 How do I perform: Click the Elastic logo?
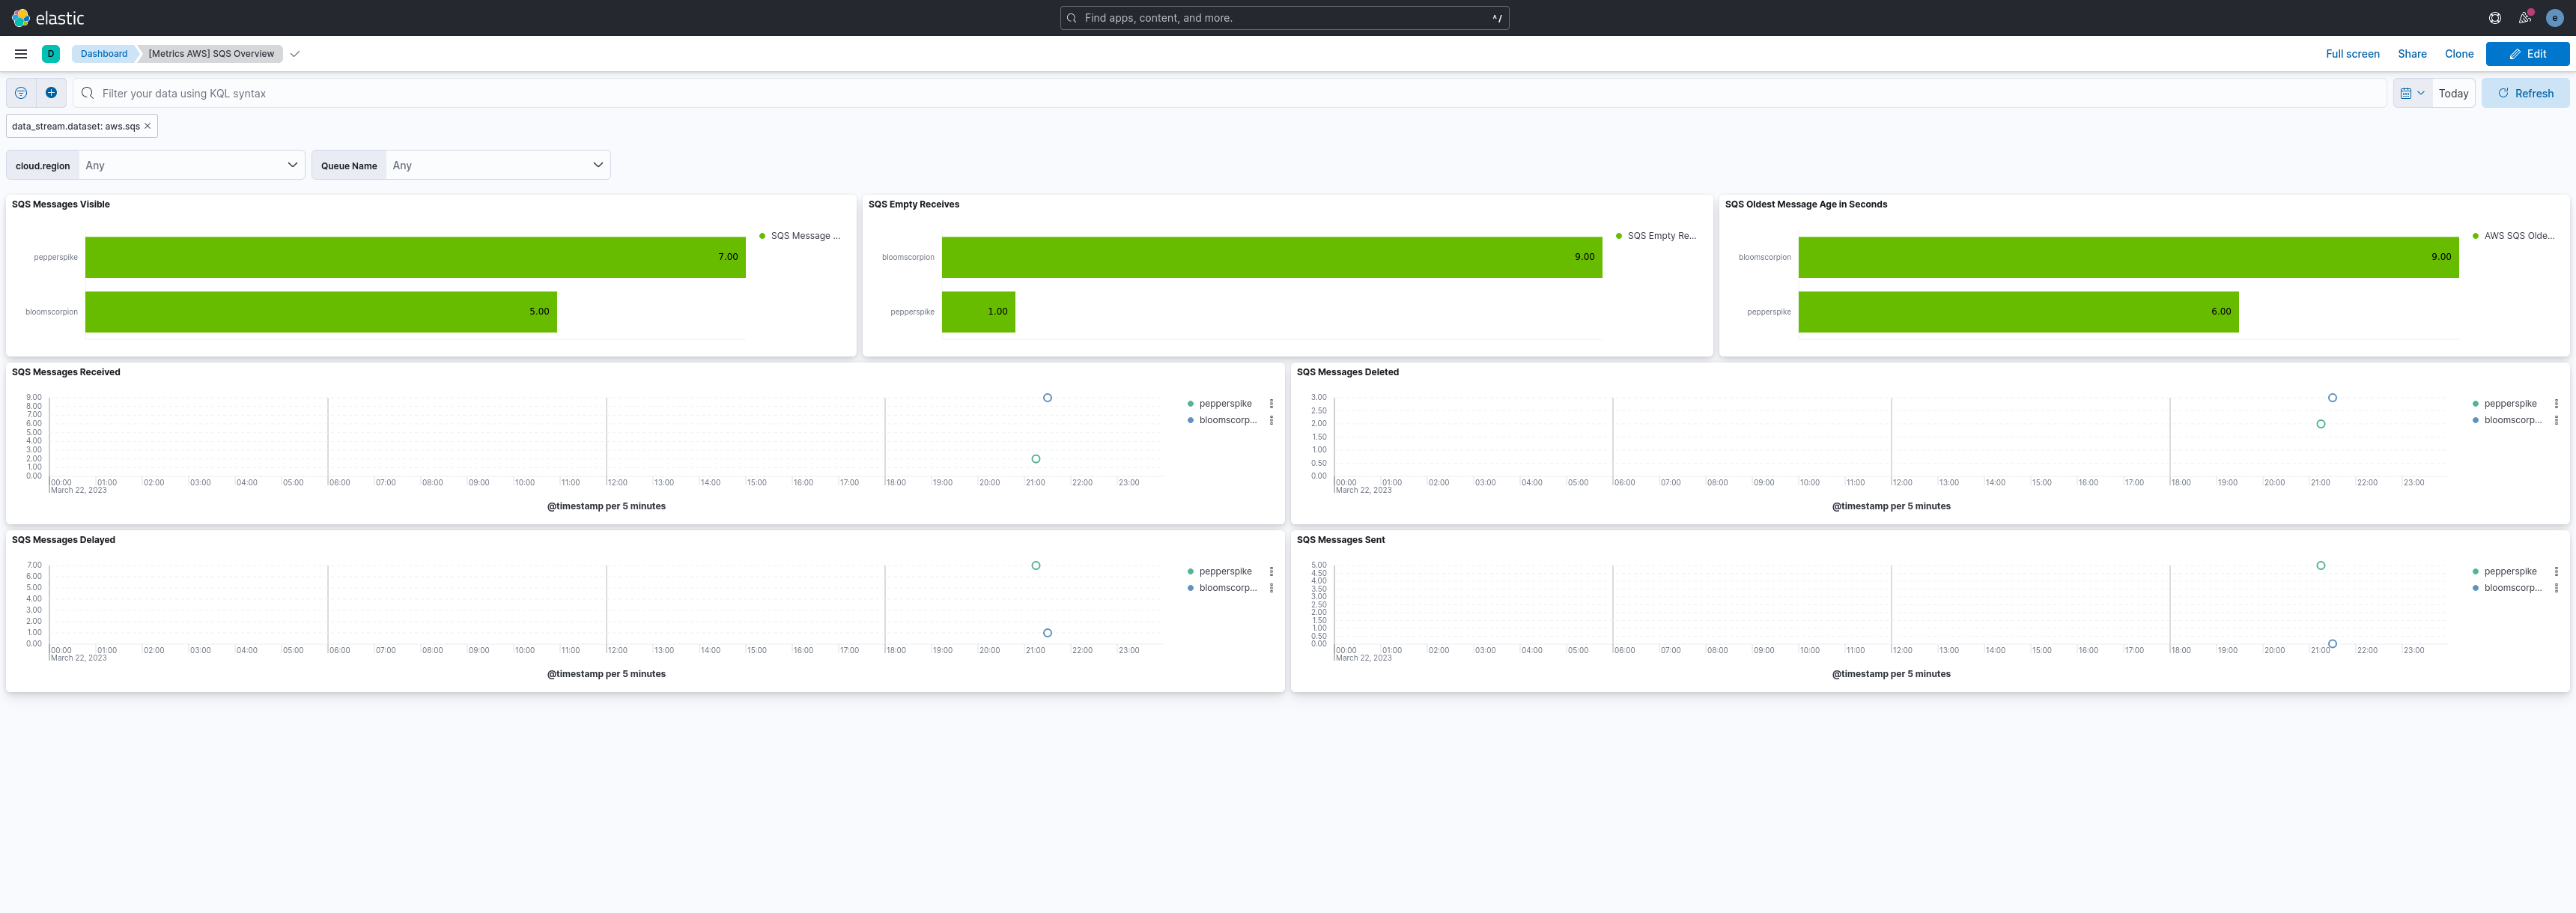point(47,18)
